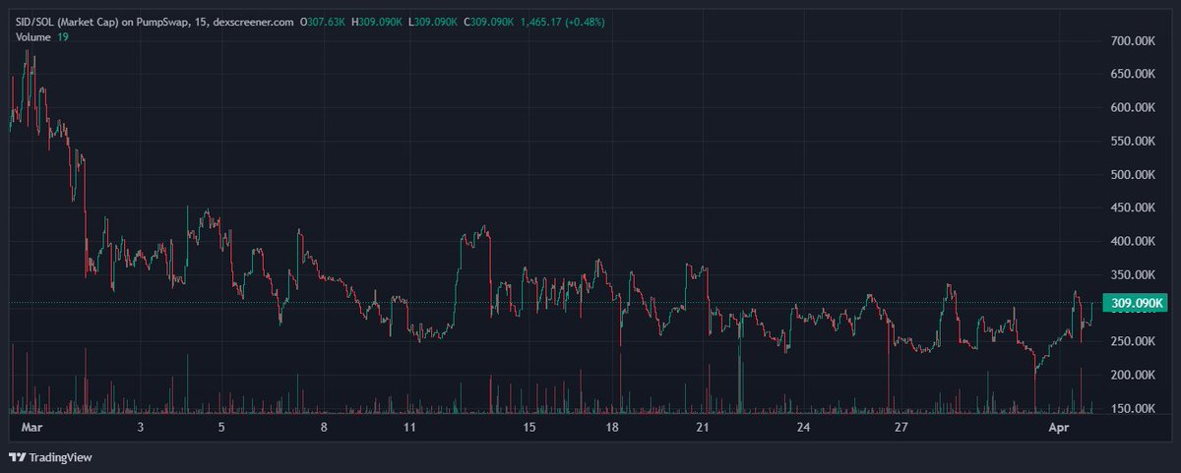Select the 450.00K price axis label
Image resolution: width=1181 pixels, height=473 pixels.
(1131, 208)
